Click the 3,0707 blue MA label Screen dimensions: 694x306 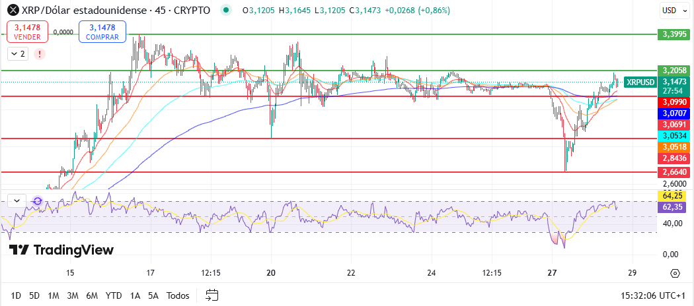672,113
